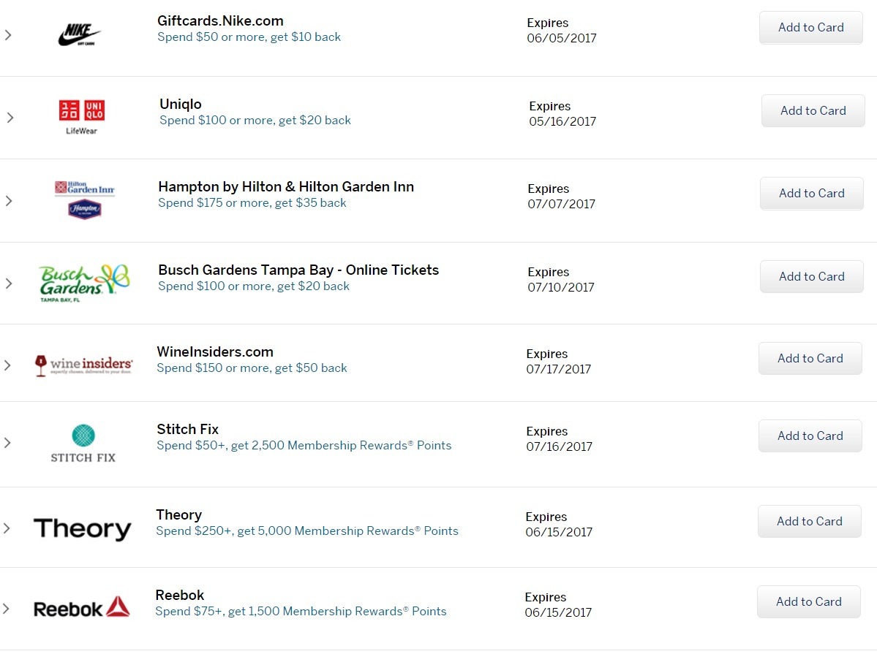
Task: Expand the Giftcards.Nike.com offer details chevron
Action: [8, 35]
